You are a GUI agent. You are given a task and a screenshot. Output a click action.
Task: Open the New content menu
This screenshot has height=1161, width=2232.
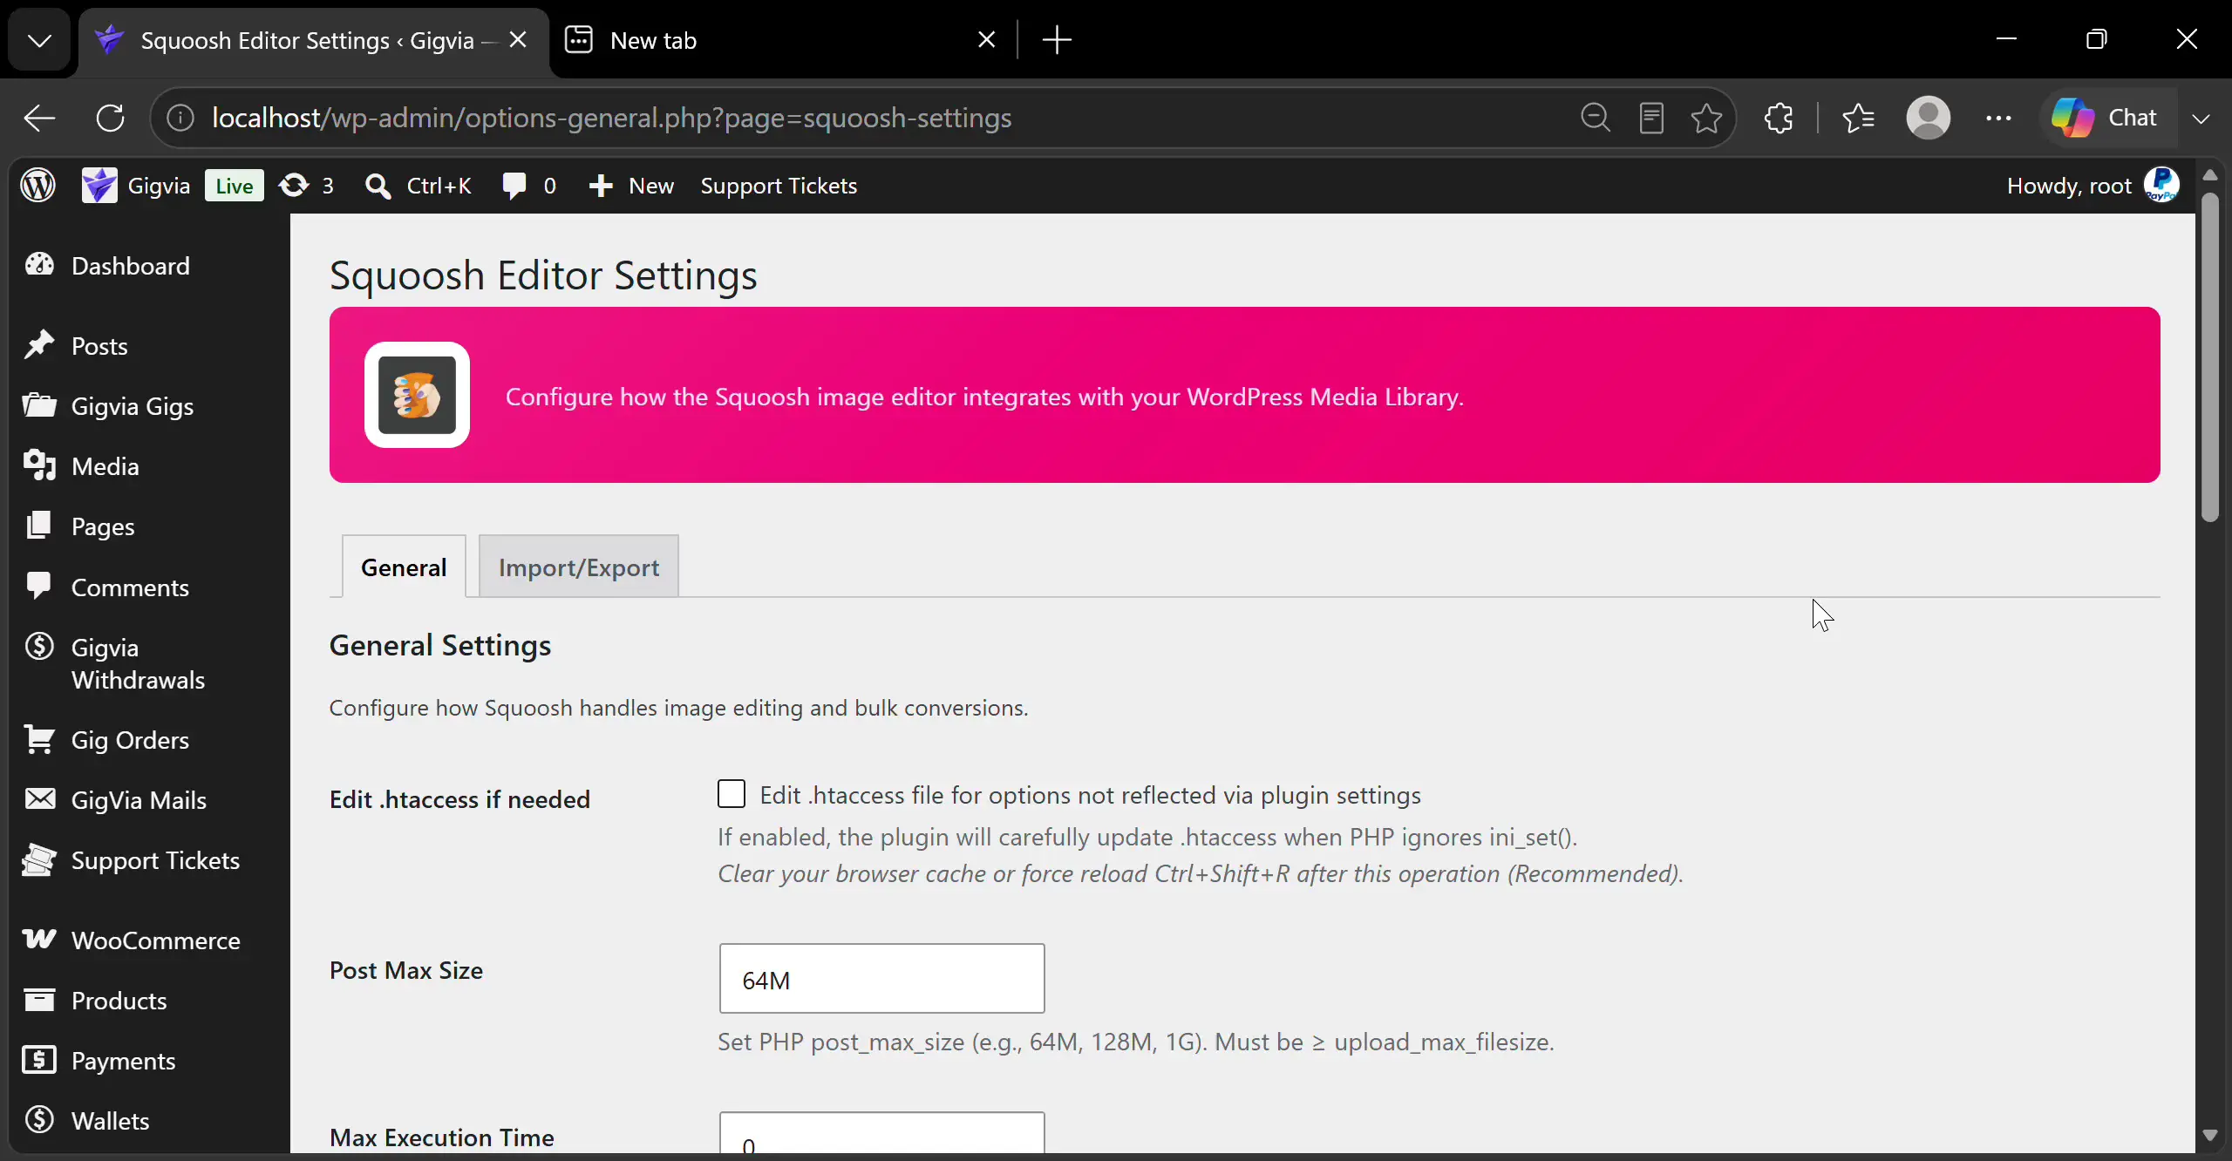630,186
